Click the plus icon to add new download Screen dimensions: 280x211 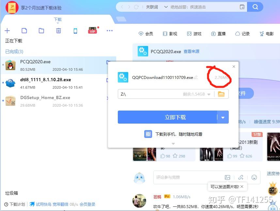(x=7, y=31)
